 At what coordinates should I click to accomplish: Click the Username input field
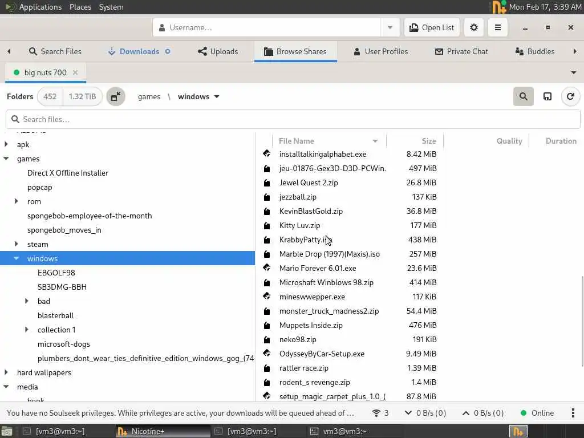coord(266,27)
